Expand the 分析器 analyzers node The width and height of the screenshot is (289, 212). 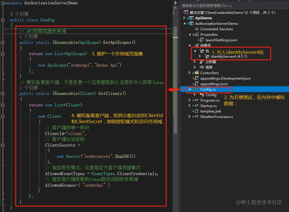[195, 62]
